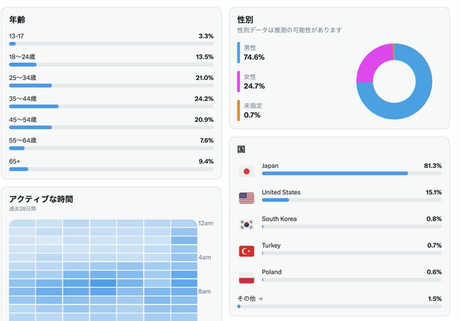Select the アクティブな時間 heading
Screen dimensions: 467x321
[x=41, y=199]
